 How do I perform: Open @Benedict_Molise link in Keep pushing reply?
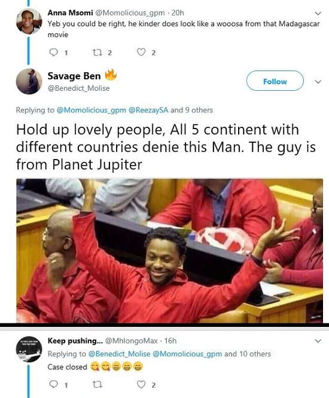coord(119,354)
